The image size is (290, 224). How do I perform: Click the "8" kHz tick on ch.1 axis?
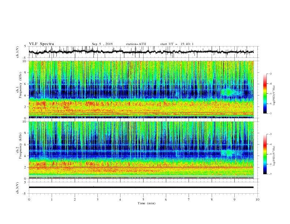pyautogui.click(x=26, y=72)
